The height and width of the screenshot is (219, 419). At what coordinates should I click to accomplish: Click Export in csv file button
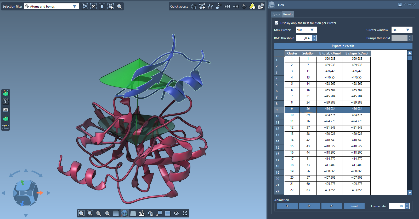(343, 46)
